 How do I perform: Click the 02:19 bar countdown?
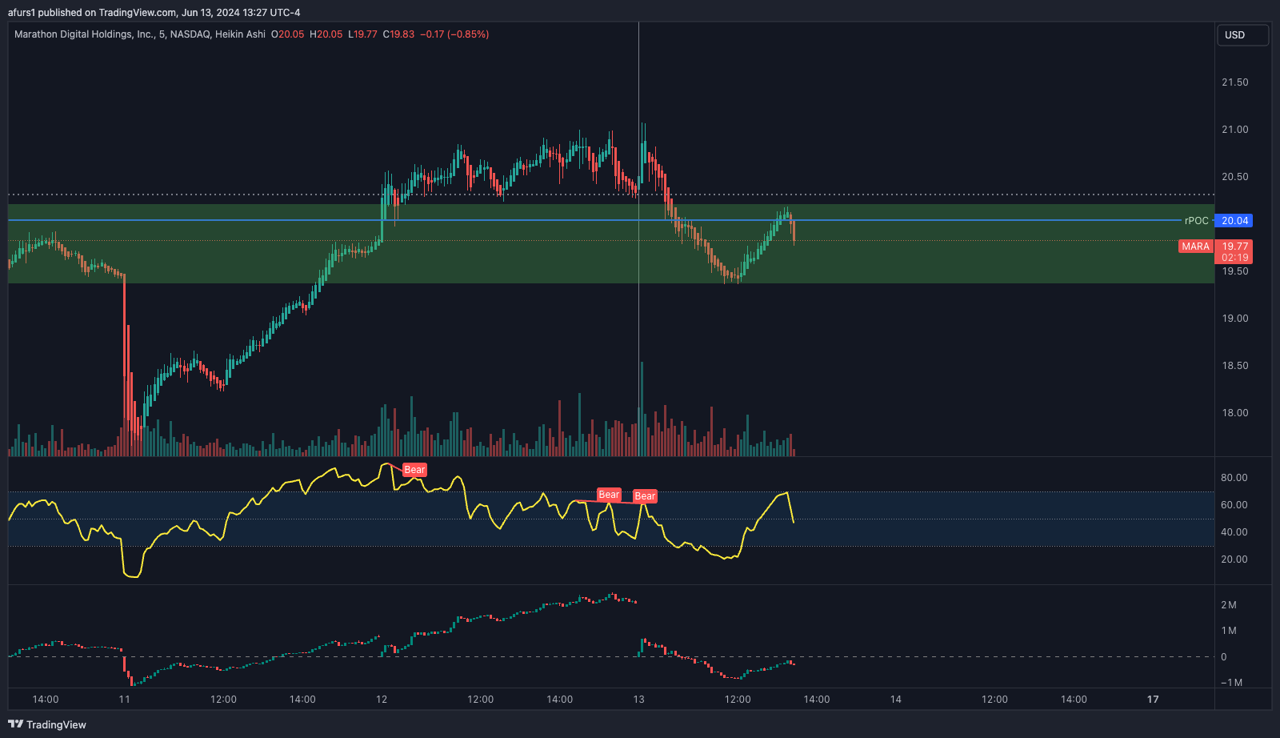coord(1234,258)
